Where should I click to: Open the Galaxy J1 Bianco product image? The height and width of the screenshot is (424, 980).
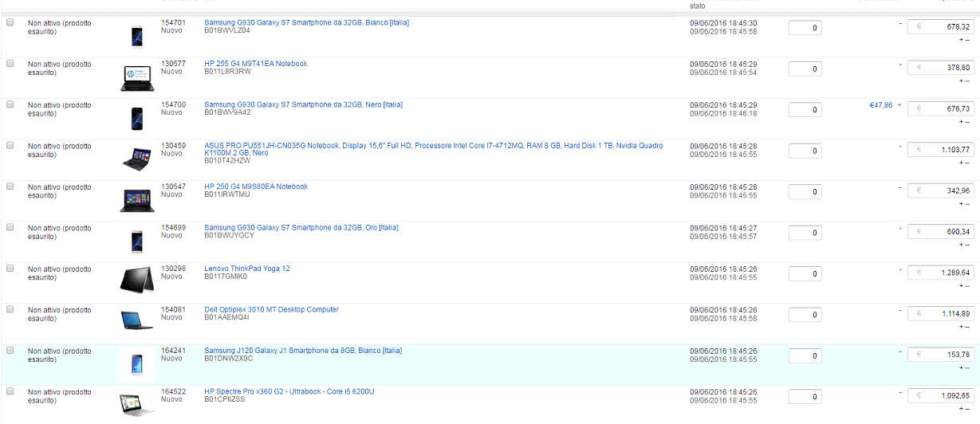click(137, 365)
